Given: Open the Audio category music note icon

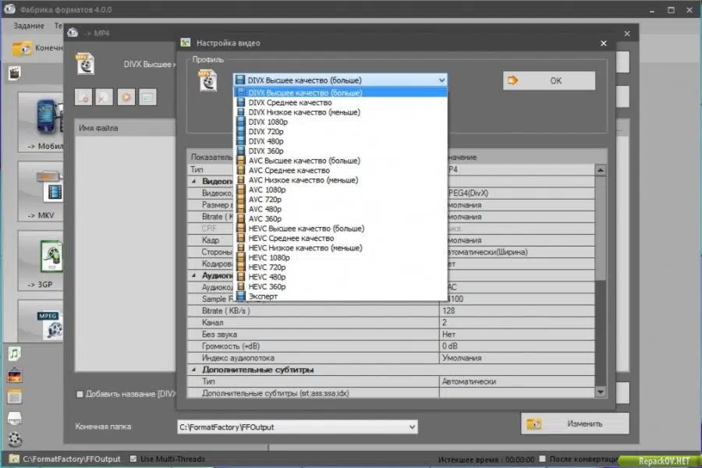Looking at the screenshot, I should [x=14, y=353].
